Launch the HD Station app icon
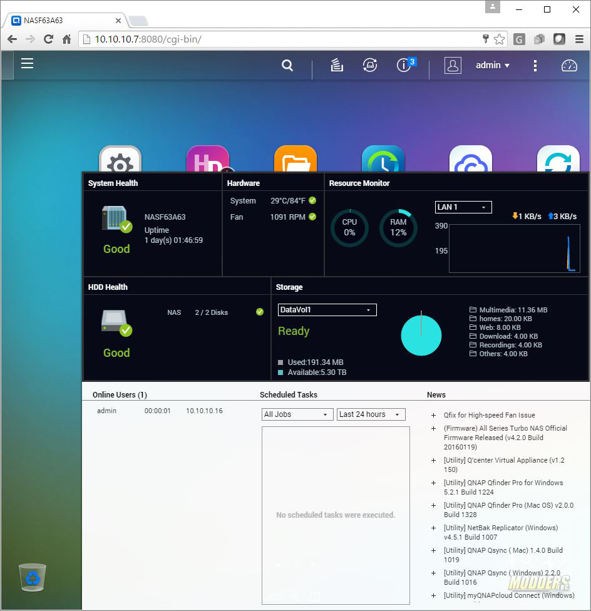Image resolution: width=591 pixels, height=611 pixels. [208, 159]
